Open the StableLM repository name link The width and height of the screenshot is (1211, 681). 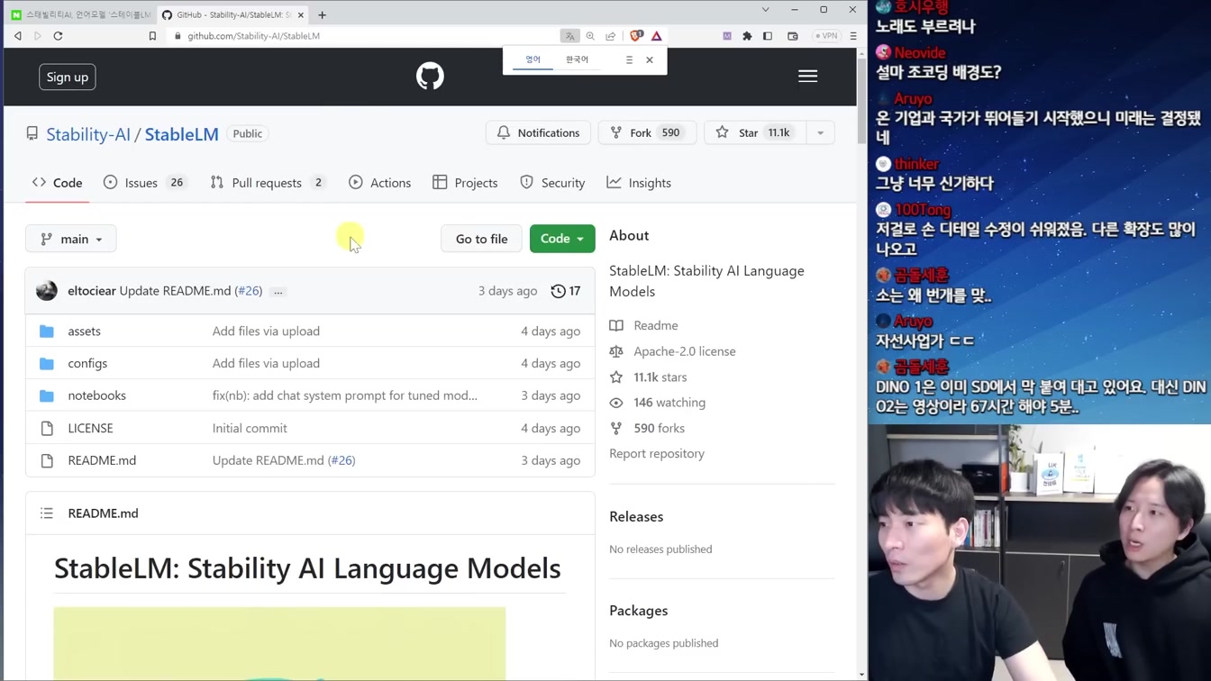pyautogui.click(x=182, y=134)
